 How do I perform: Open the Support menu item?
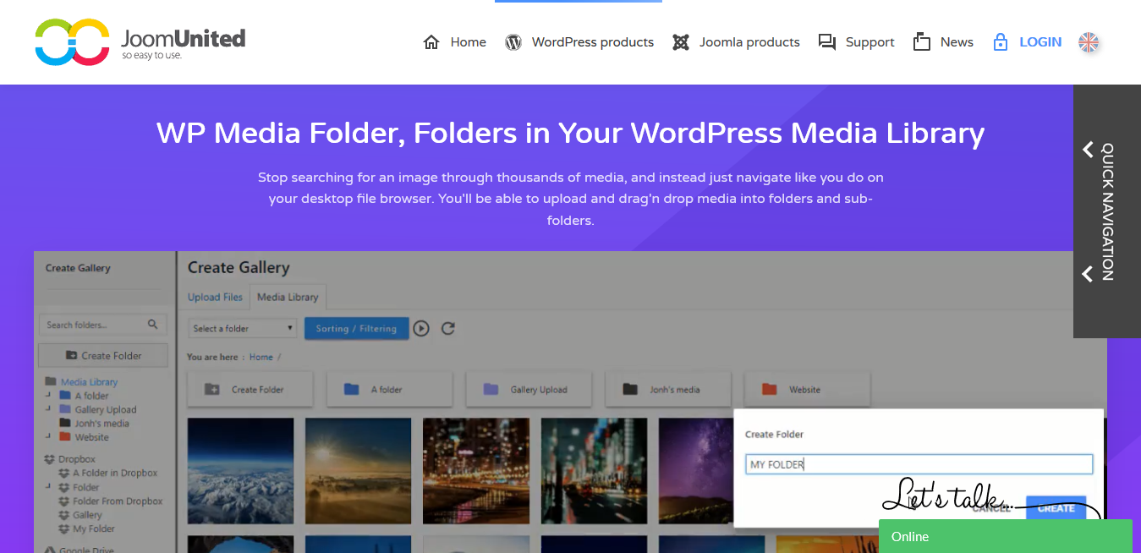coord(870,42)
